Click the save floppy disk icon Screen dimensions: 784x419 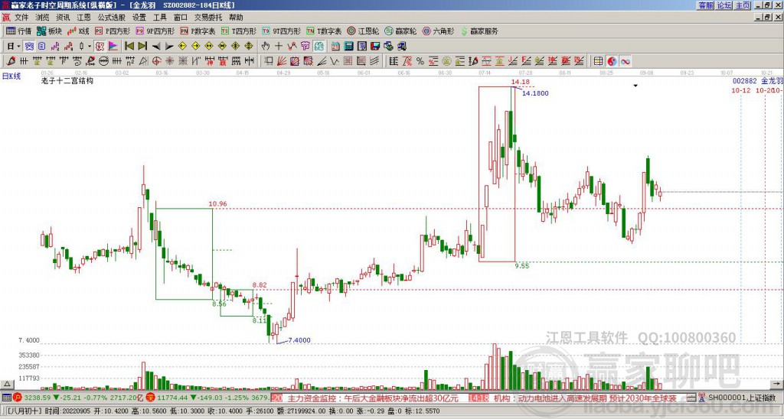(x=375, y=46)
